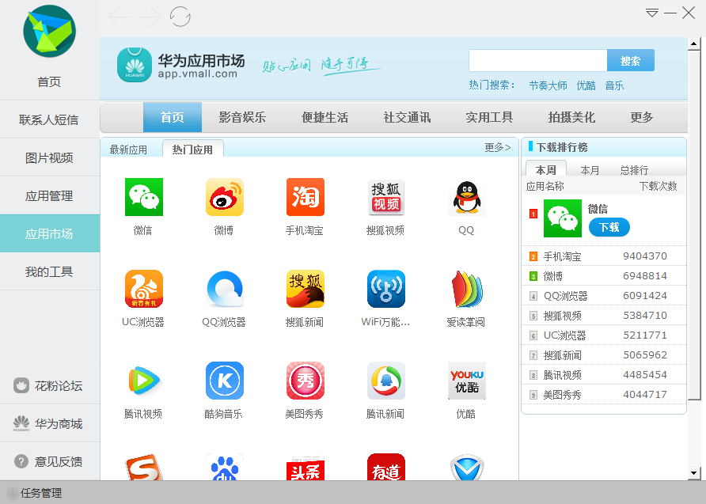
Task: Click 手机淘宝 row in download ranking
Action: 603,256
